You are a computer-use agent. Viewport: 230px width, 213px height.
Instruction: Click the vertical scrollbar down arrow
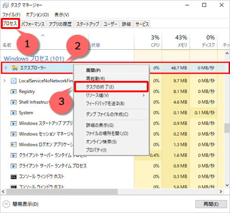pos(227,185)
